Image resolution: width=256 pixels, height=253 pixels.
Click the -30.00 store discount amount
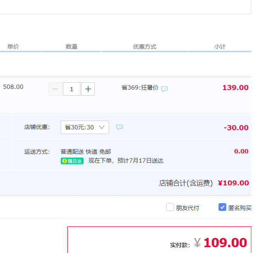point(236,128)
